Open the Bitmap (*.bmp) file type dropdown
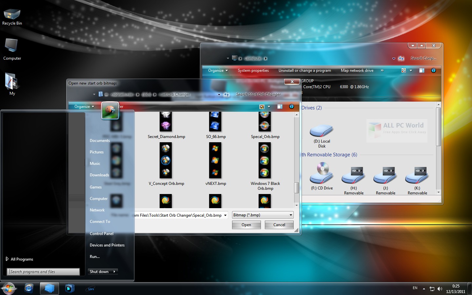This screenshot has height=295, width=472. [x=262, y=215]
